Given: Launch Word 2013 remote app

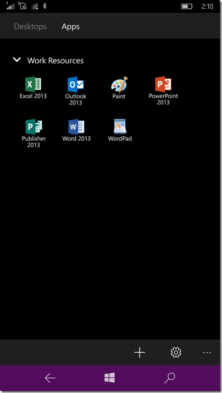Looking at the screenshot, I should [x=76, y=127].
